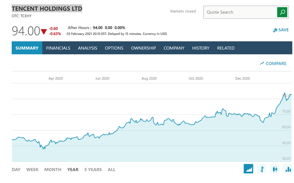View the OWNERSHIP tab
This screenshot has width=294, height=183.
(x=143, y=48)
